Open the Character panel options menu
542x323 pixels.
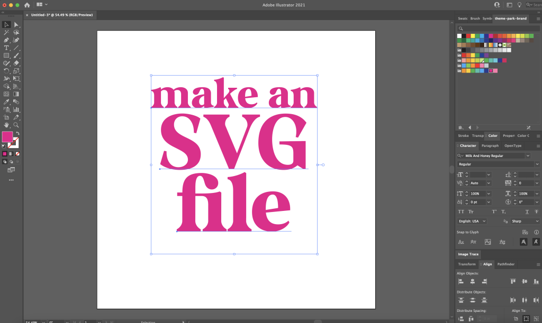tap(538, 146)
